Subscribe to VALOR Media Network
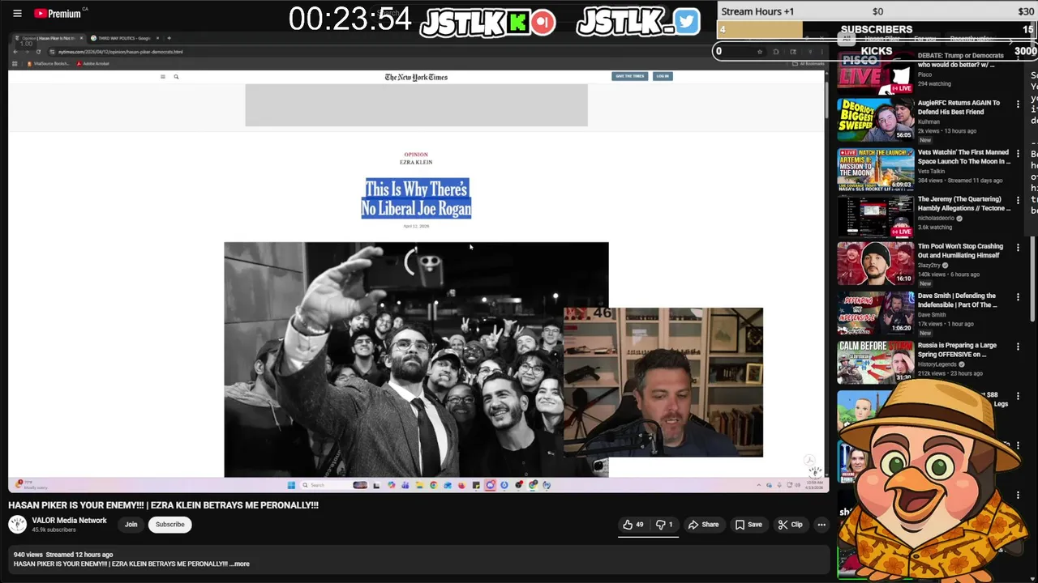1038x583 pixels. (x=170, y=525)
